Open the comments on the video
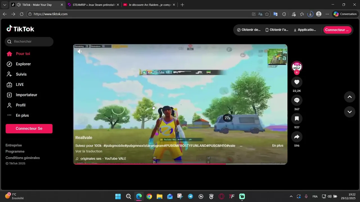Image resolution: width=360 pixels, height=202 pixels. pos(297,100)
